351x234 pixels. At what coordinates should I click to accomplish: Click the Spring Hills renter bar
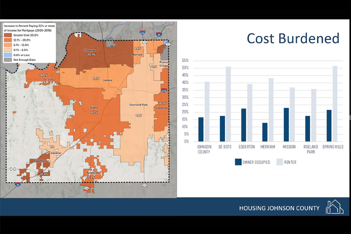335,104
